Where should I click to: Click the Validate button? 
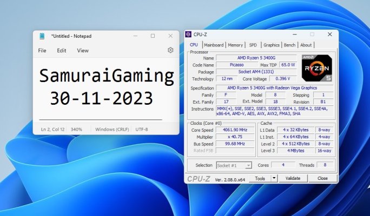pyautogui.click(x=293, y=178)
